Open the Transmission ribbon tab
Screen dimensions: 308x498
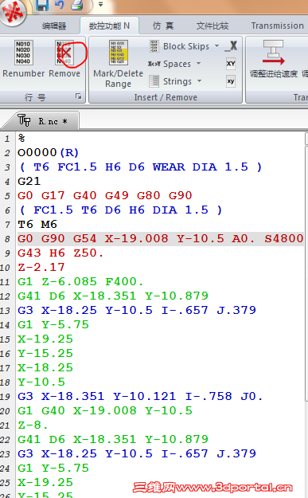(x=277, y=25)
